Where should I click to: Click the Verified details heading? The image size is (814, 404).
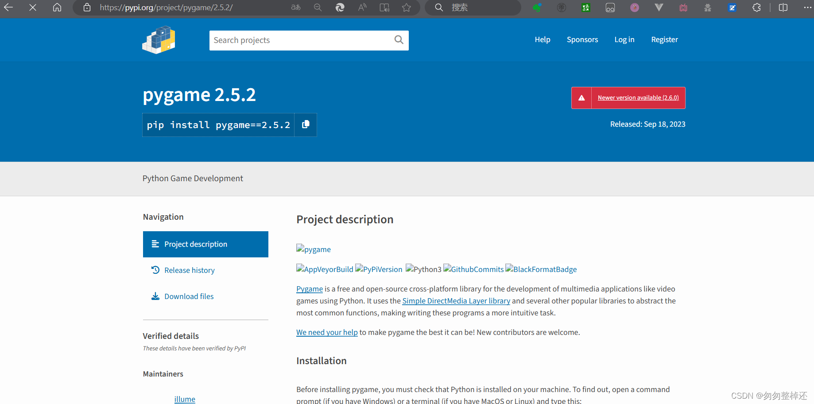tap(171, 336)
